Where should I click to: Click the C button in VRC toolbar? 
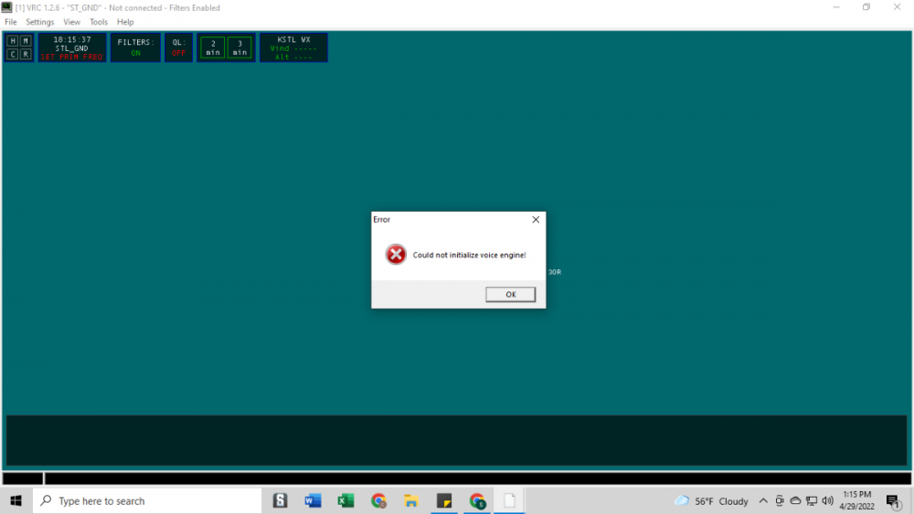[13, 54]
